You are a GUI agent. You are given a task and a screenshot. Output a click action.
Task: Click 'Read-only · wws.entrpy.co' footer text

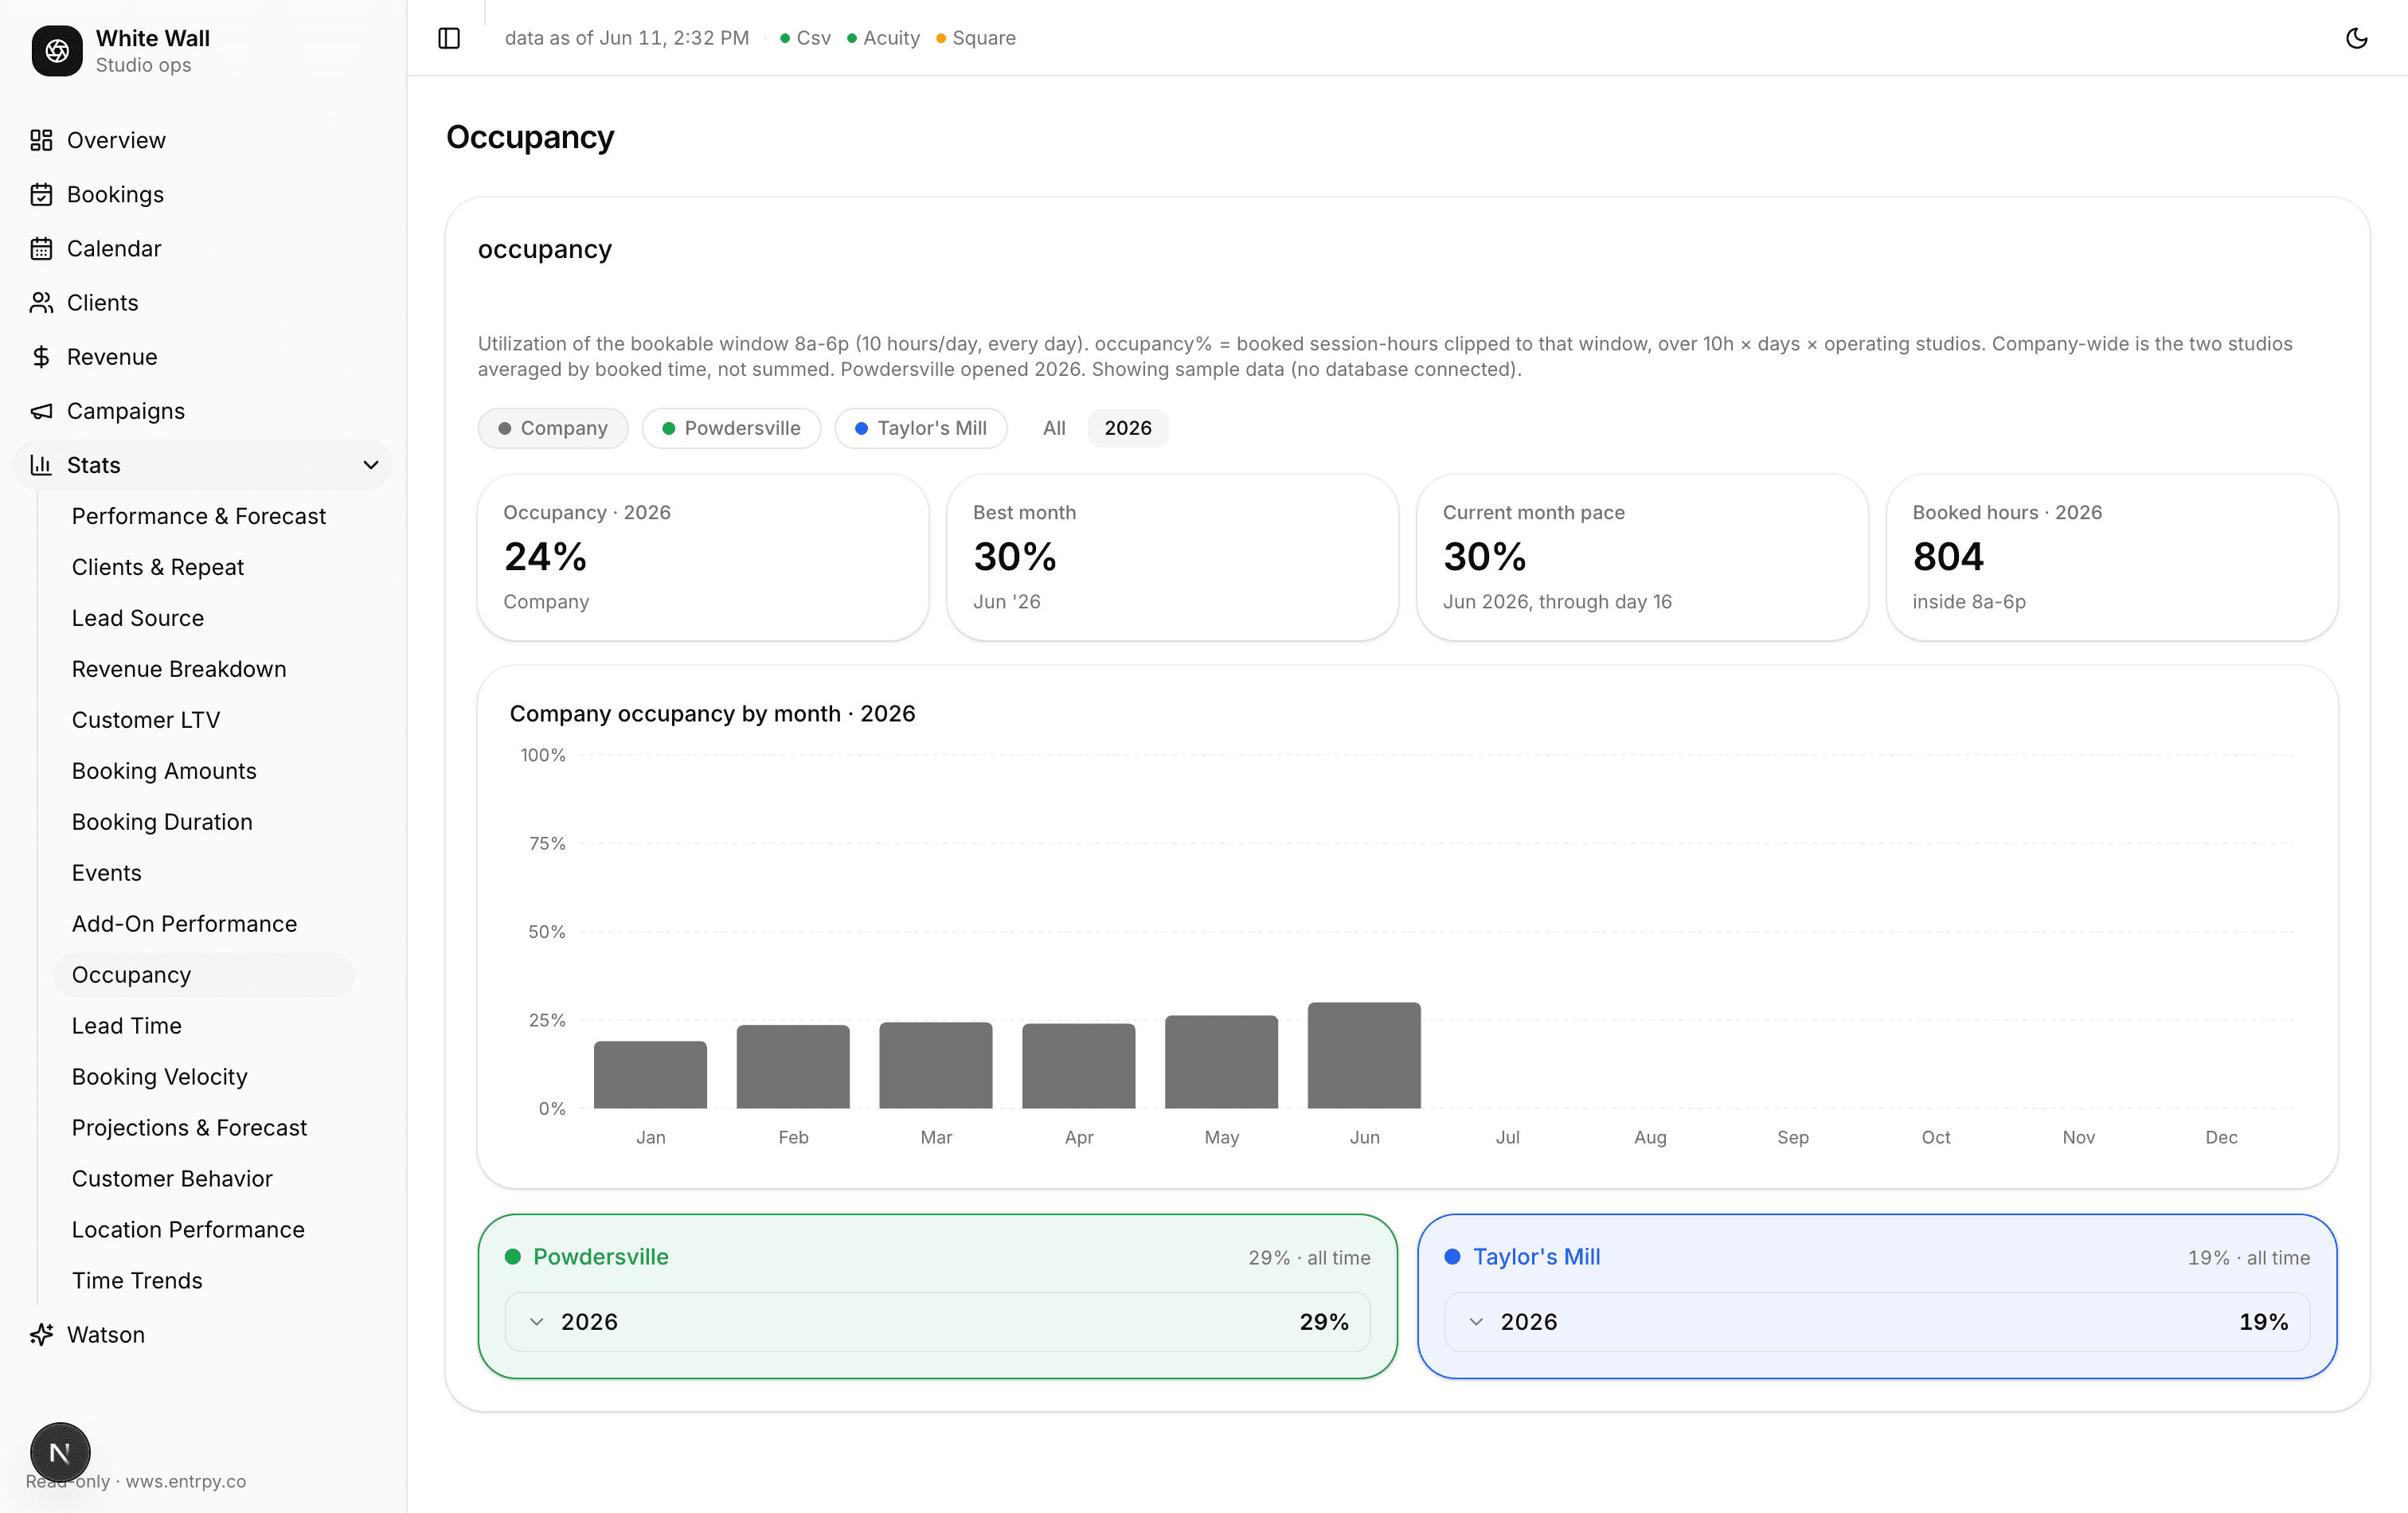(136, 1481)
